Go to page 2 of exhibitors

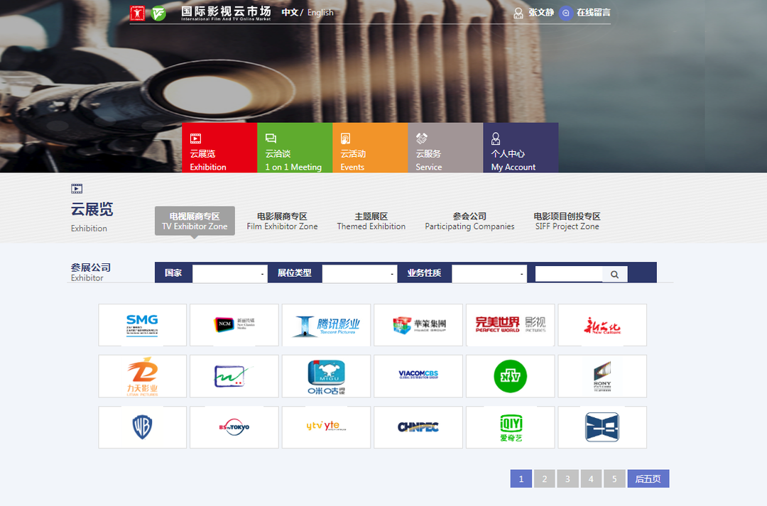click(544, 479)
